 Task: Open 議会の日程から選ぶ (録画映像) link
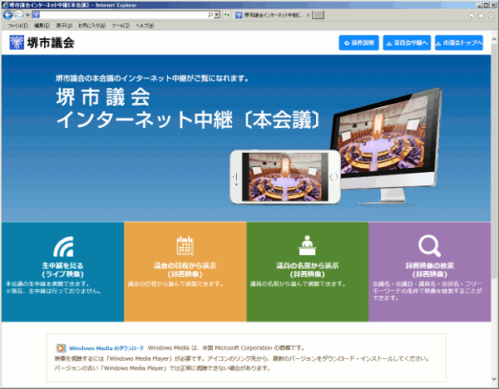(x=185, y=270)
